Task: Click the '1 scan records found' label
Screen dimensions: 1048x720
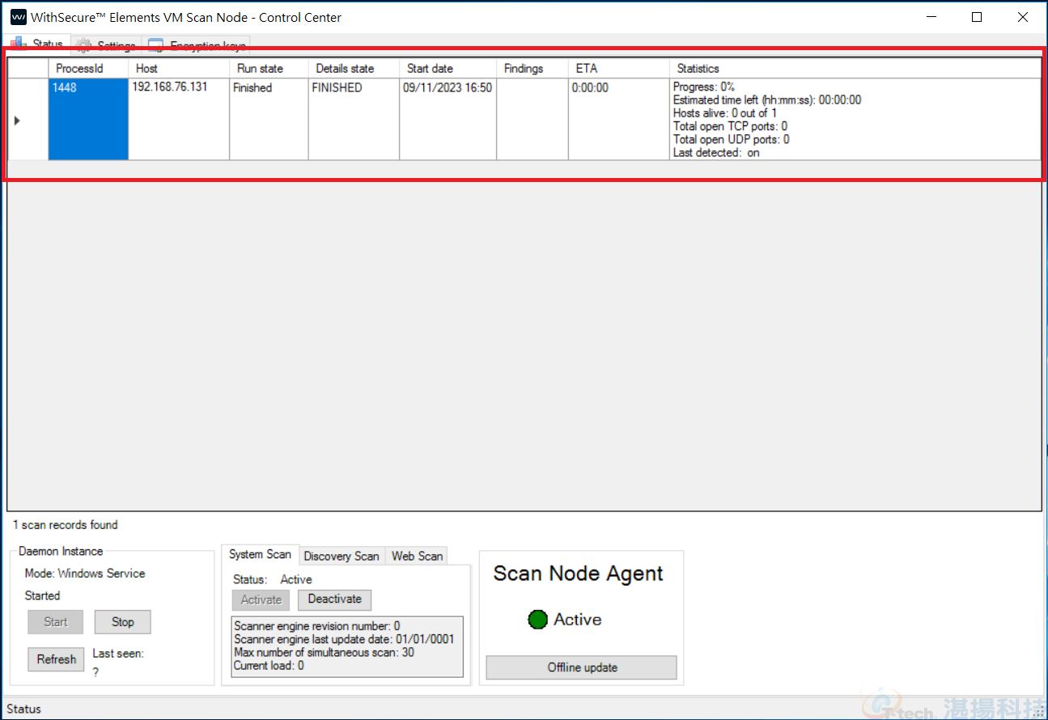Action: point(65,525)
